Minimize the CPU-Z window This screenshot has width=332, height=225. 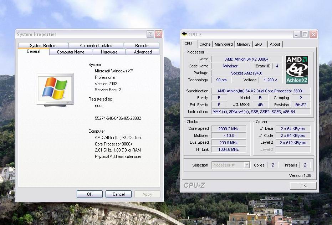point(297,34)
